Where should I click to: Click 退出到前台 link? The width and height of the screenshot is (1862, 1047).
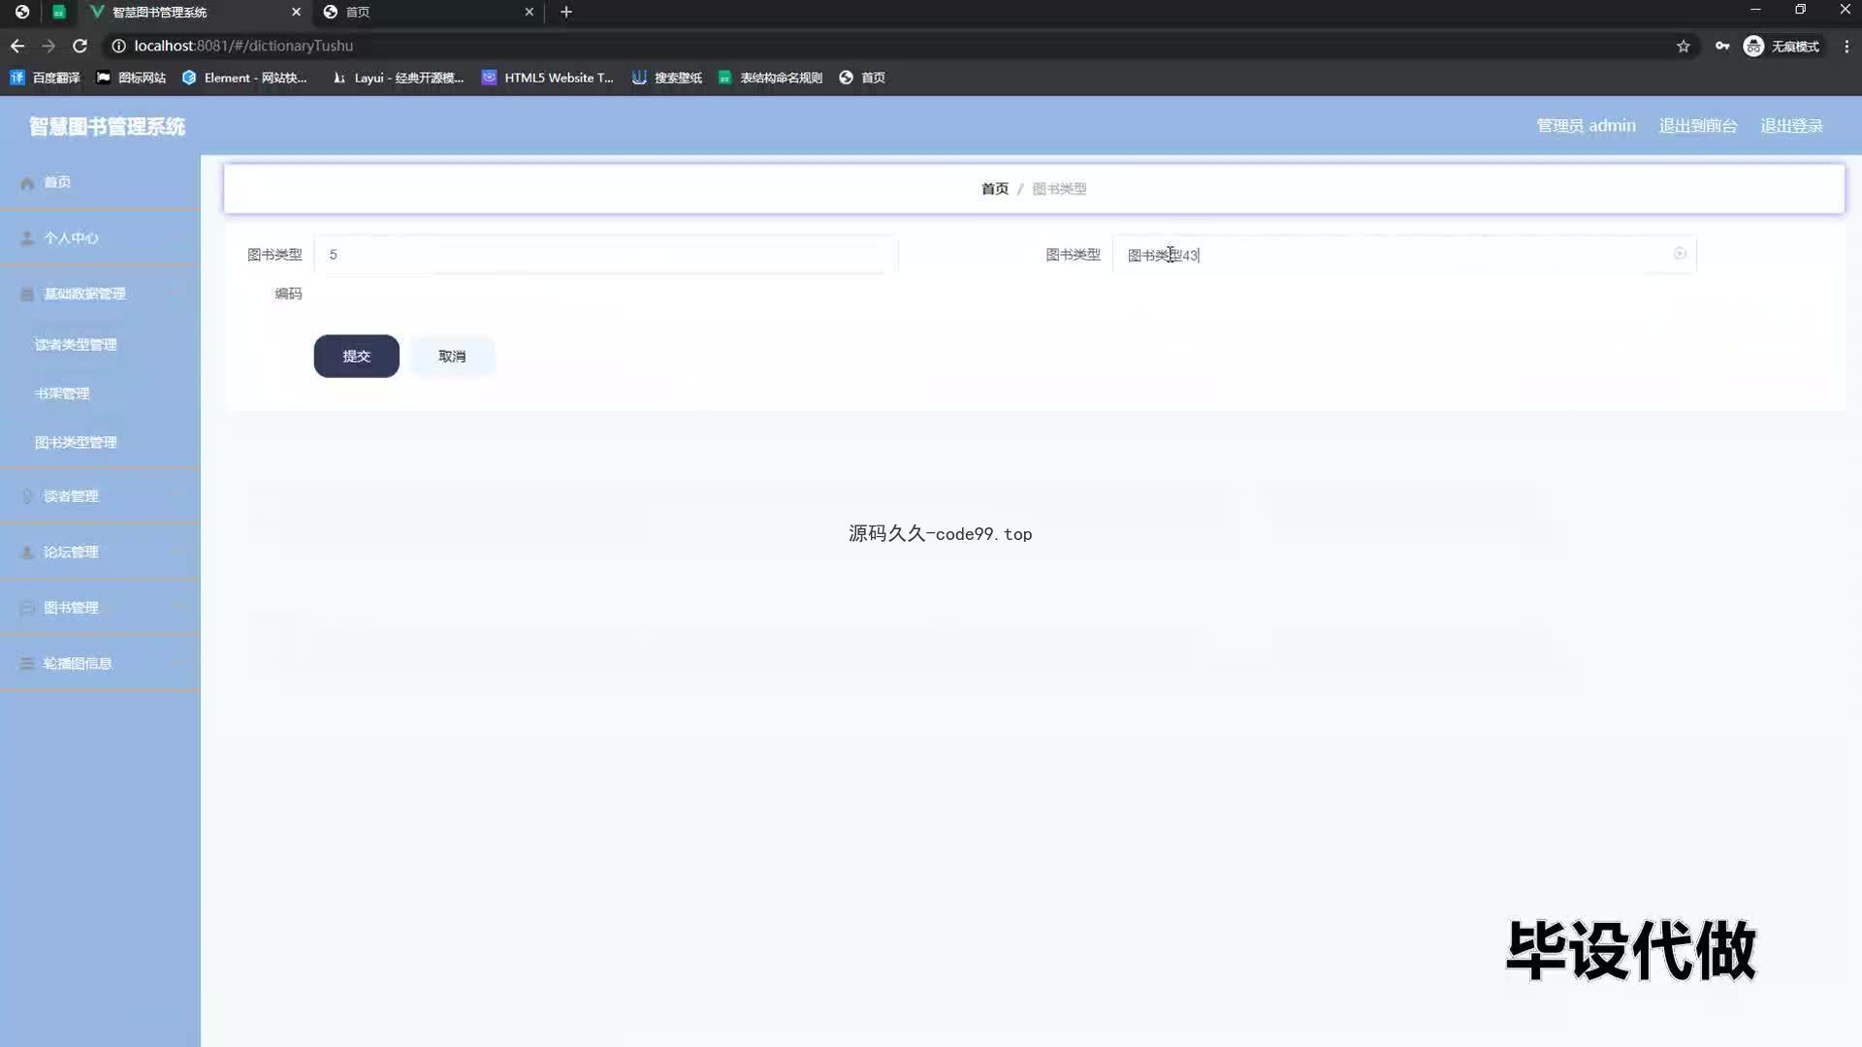(1697, 126)
